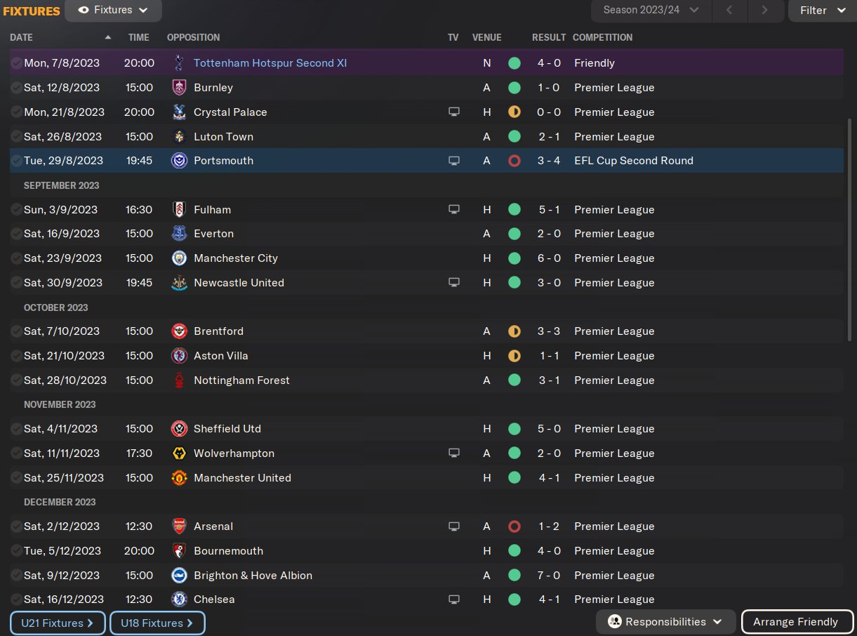Open the Season 2023/24 dropdown
Screen dimensions: 857x636
click(652, 11)
